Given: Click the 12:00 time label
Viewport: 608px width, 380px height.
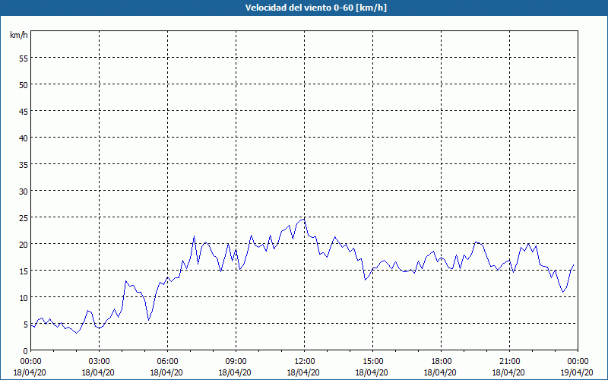Looking at the screenshot, I should click(x=305, y=362).
